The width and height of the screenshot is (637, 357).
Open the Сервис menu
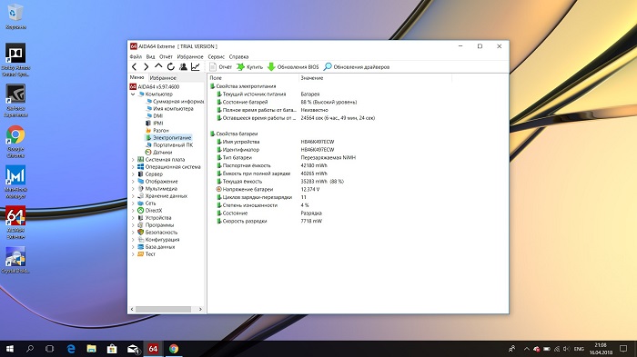[x=217, y=57]
